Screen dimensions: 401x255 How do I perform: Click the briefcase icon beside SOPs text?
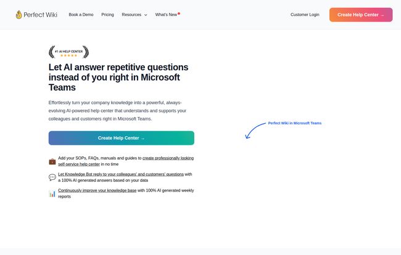pyautogui.click(x=52, y=161)
